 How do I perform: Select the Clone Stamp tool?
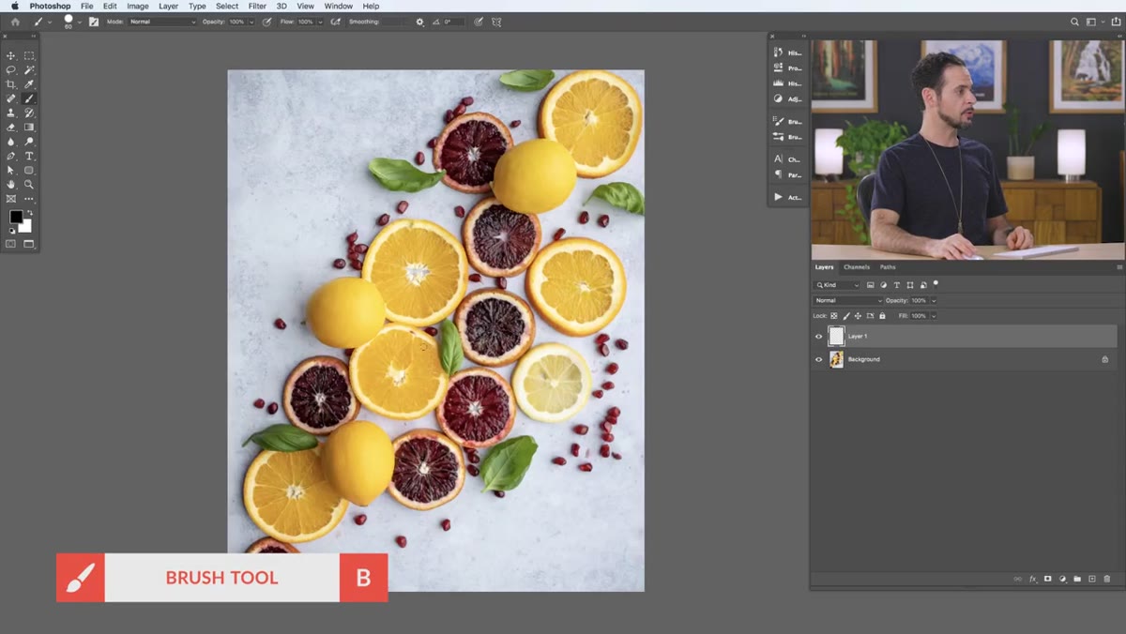tap(11, 113)
